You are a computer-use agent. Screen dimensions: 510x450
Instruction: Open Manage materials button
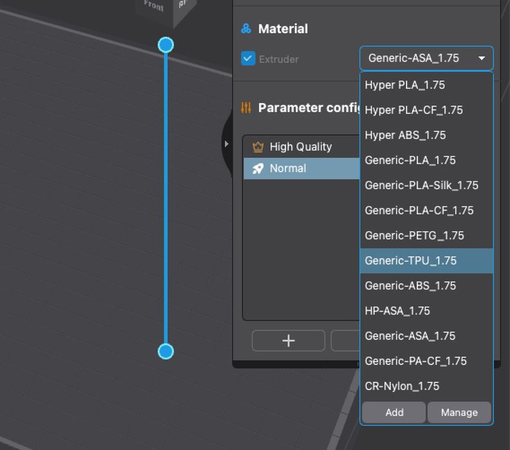pos(459,413)
